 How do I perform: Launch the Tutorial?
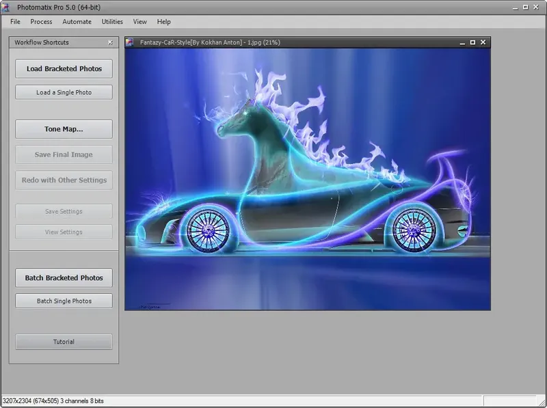(64, 342)
